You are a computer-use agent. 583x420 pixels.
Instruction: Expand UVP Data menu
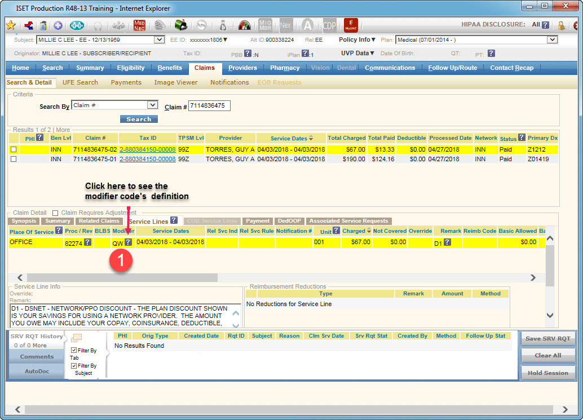(357, 53)
